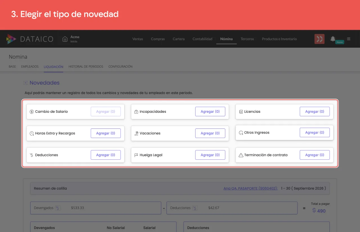
Task: Open the Ana QA PASAPORTE employee link
Action: (x=251, y=188)
